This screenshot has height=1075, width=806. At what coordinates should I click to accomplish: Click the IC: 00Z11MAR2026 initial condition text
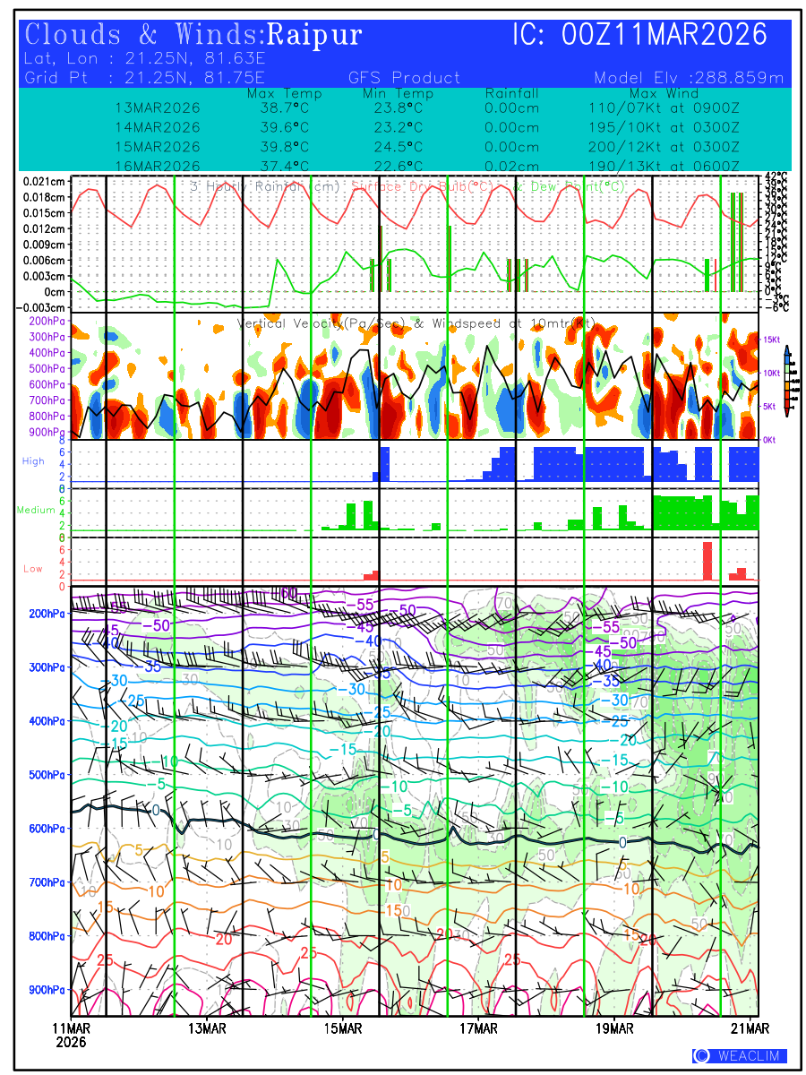pyautogui.click(x=639, y=35)
